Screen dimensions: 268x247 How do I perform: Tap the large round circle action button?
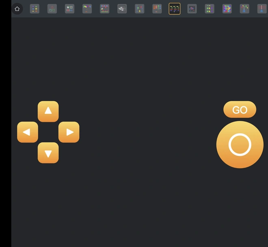(240, 144)
